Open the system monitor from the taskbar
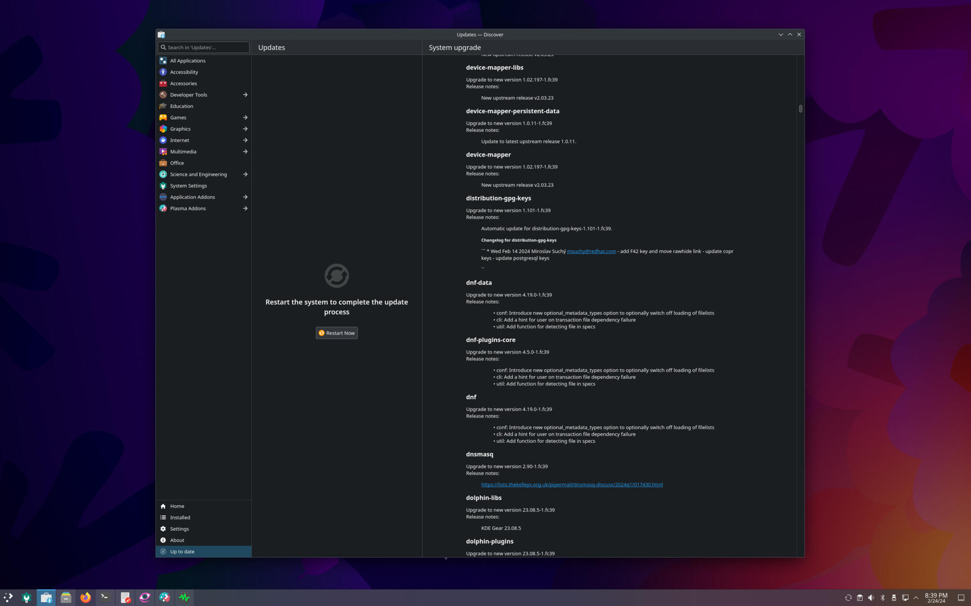This screenshot has height=606, width=971. point(185,598)
